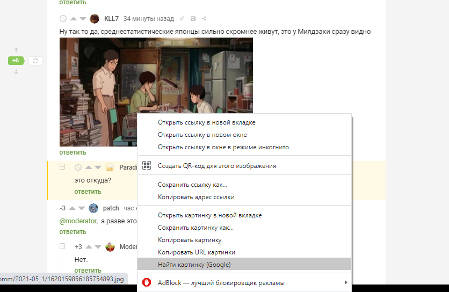Share the KLL7 comment
Viewport: 449px width, 292px height.
204,19
